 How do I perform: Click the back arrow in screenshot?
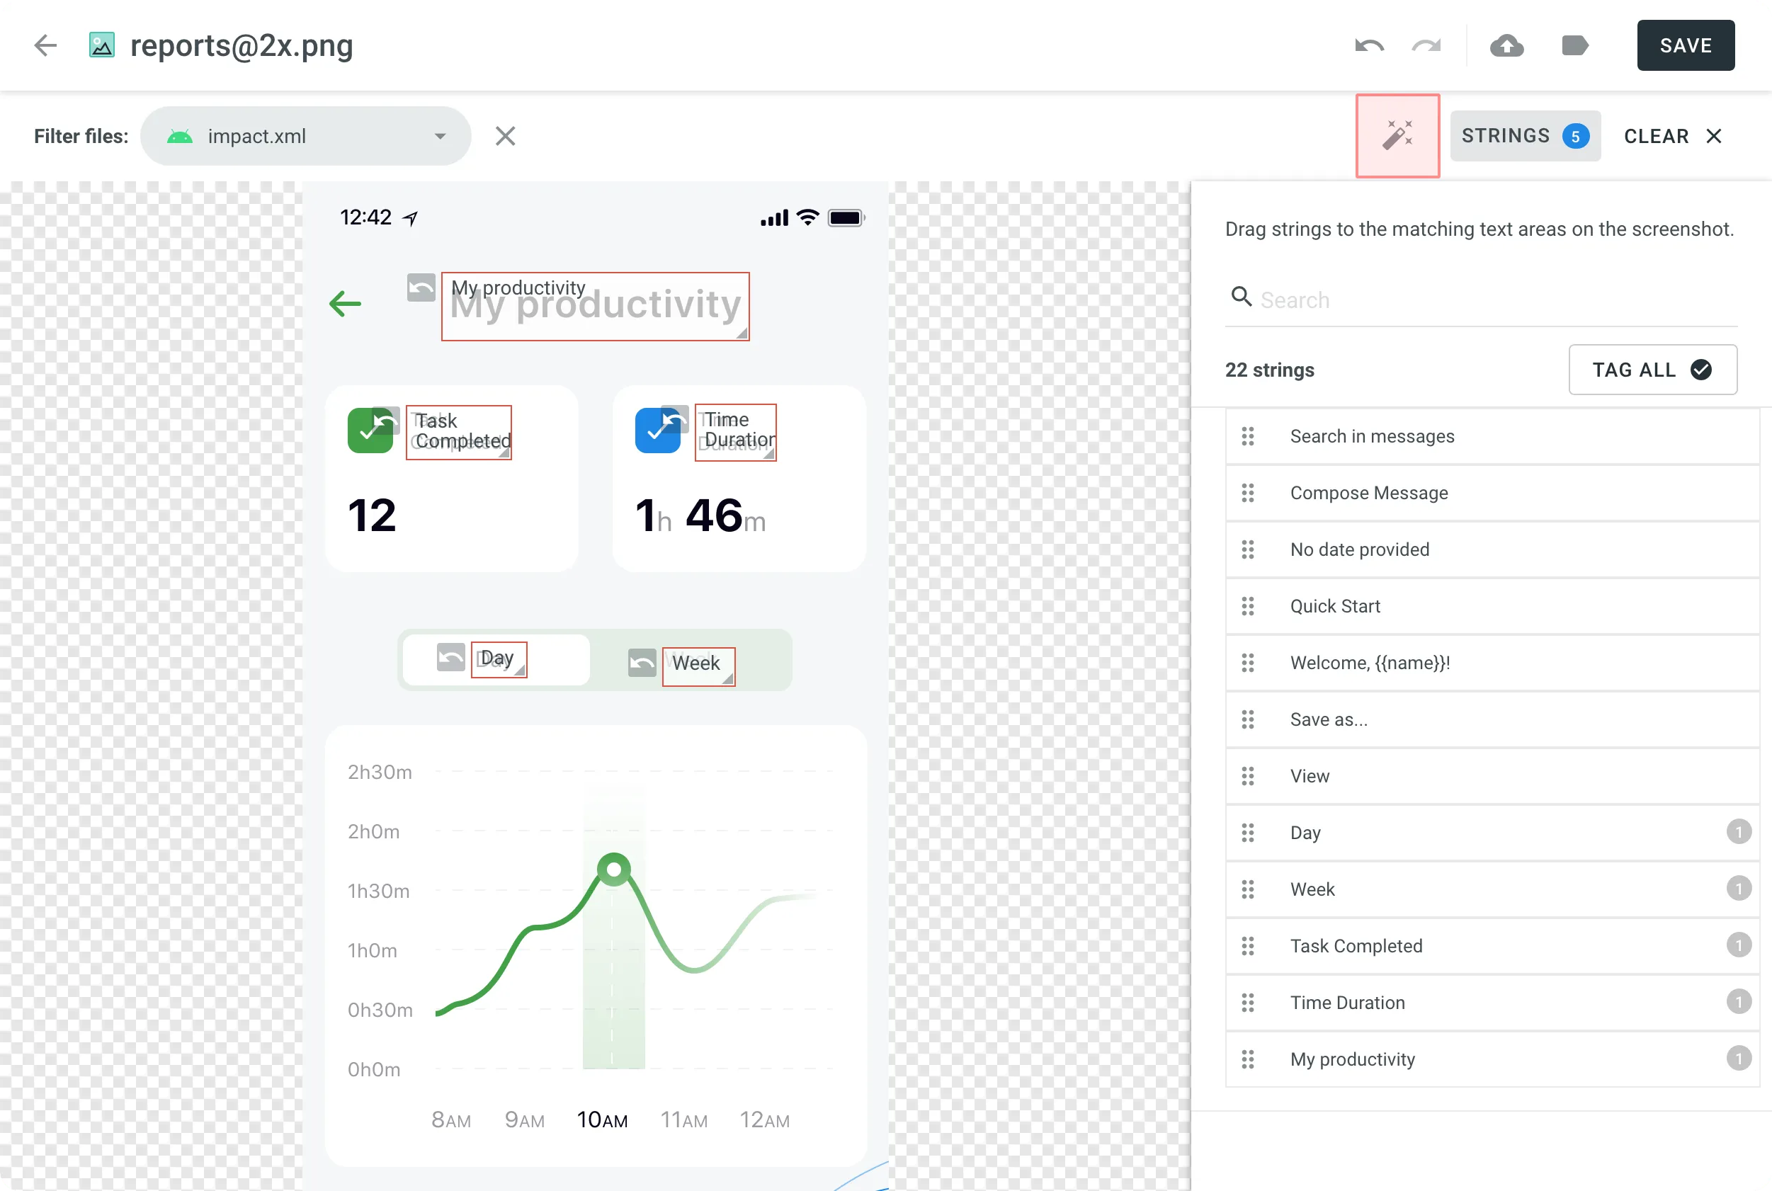346,303
